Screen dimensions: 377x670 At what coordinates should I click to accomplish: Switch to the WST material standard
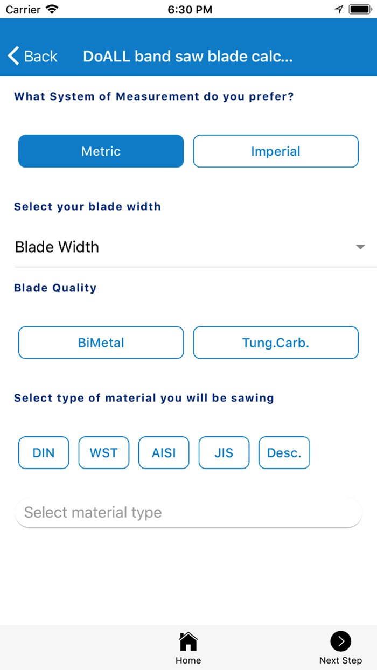(x=103, y=452)
